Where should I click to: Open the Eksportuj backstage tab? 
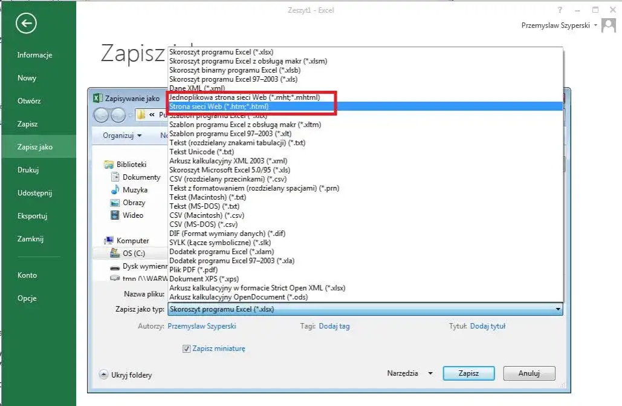(33, 216)
